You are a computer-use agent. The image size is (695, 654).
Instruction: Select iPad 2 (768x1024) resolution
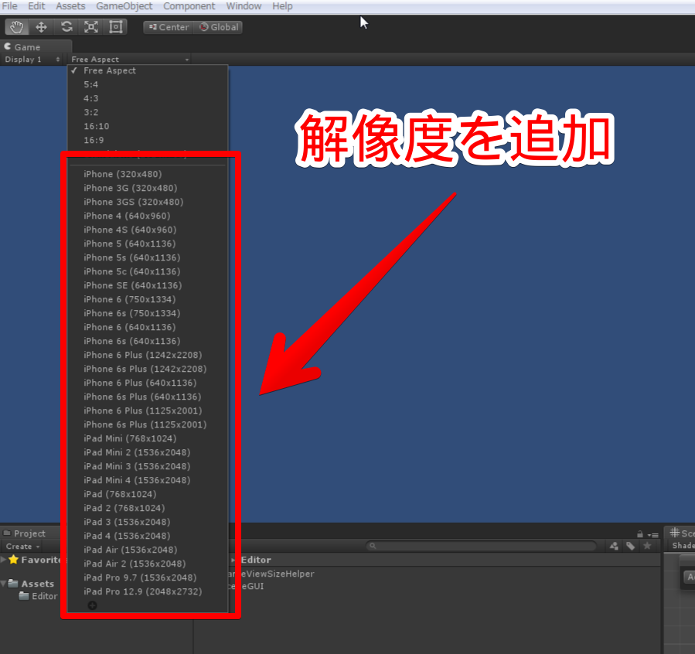148,508
